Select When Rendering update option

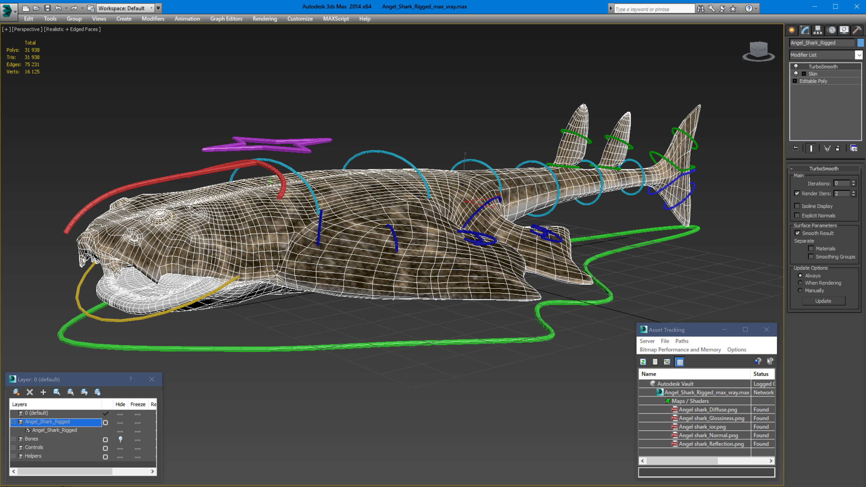coord(800,283)
